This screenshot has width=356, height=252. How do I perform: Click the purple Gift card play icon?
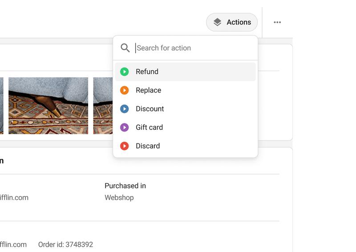click(x=125, y=128)
